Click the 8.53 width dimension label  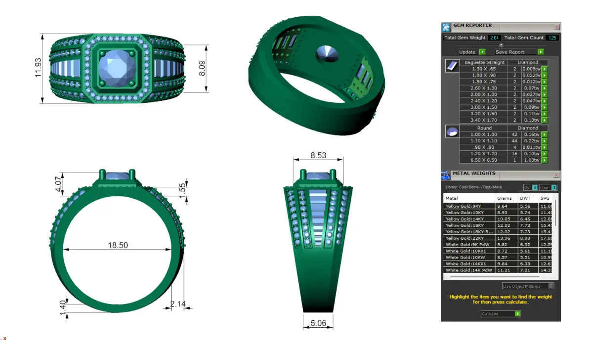point(318,155)
